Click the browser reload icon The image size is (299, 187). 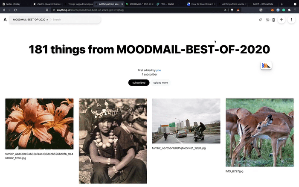point(15,10)
